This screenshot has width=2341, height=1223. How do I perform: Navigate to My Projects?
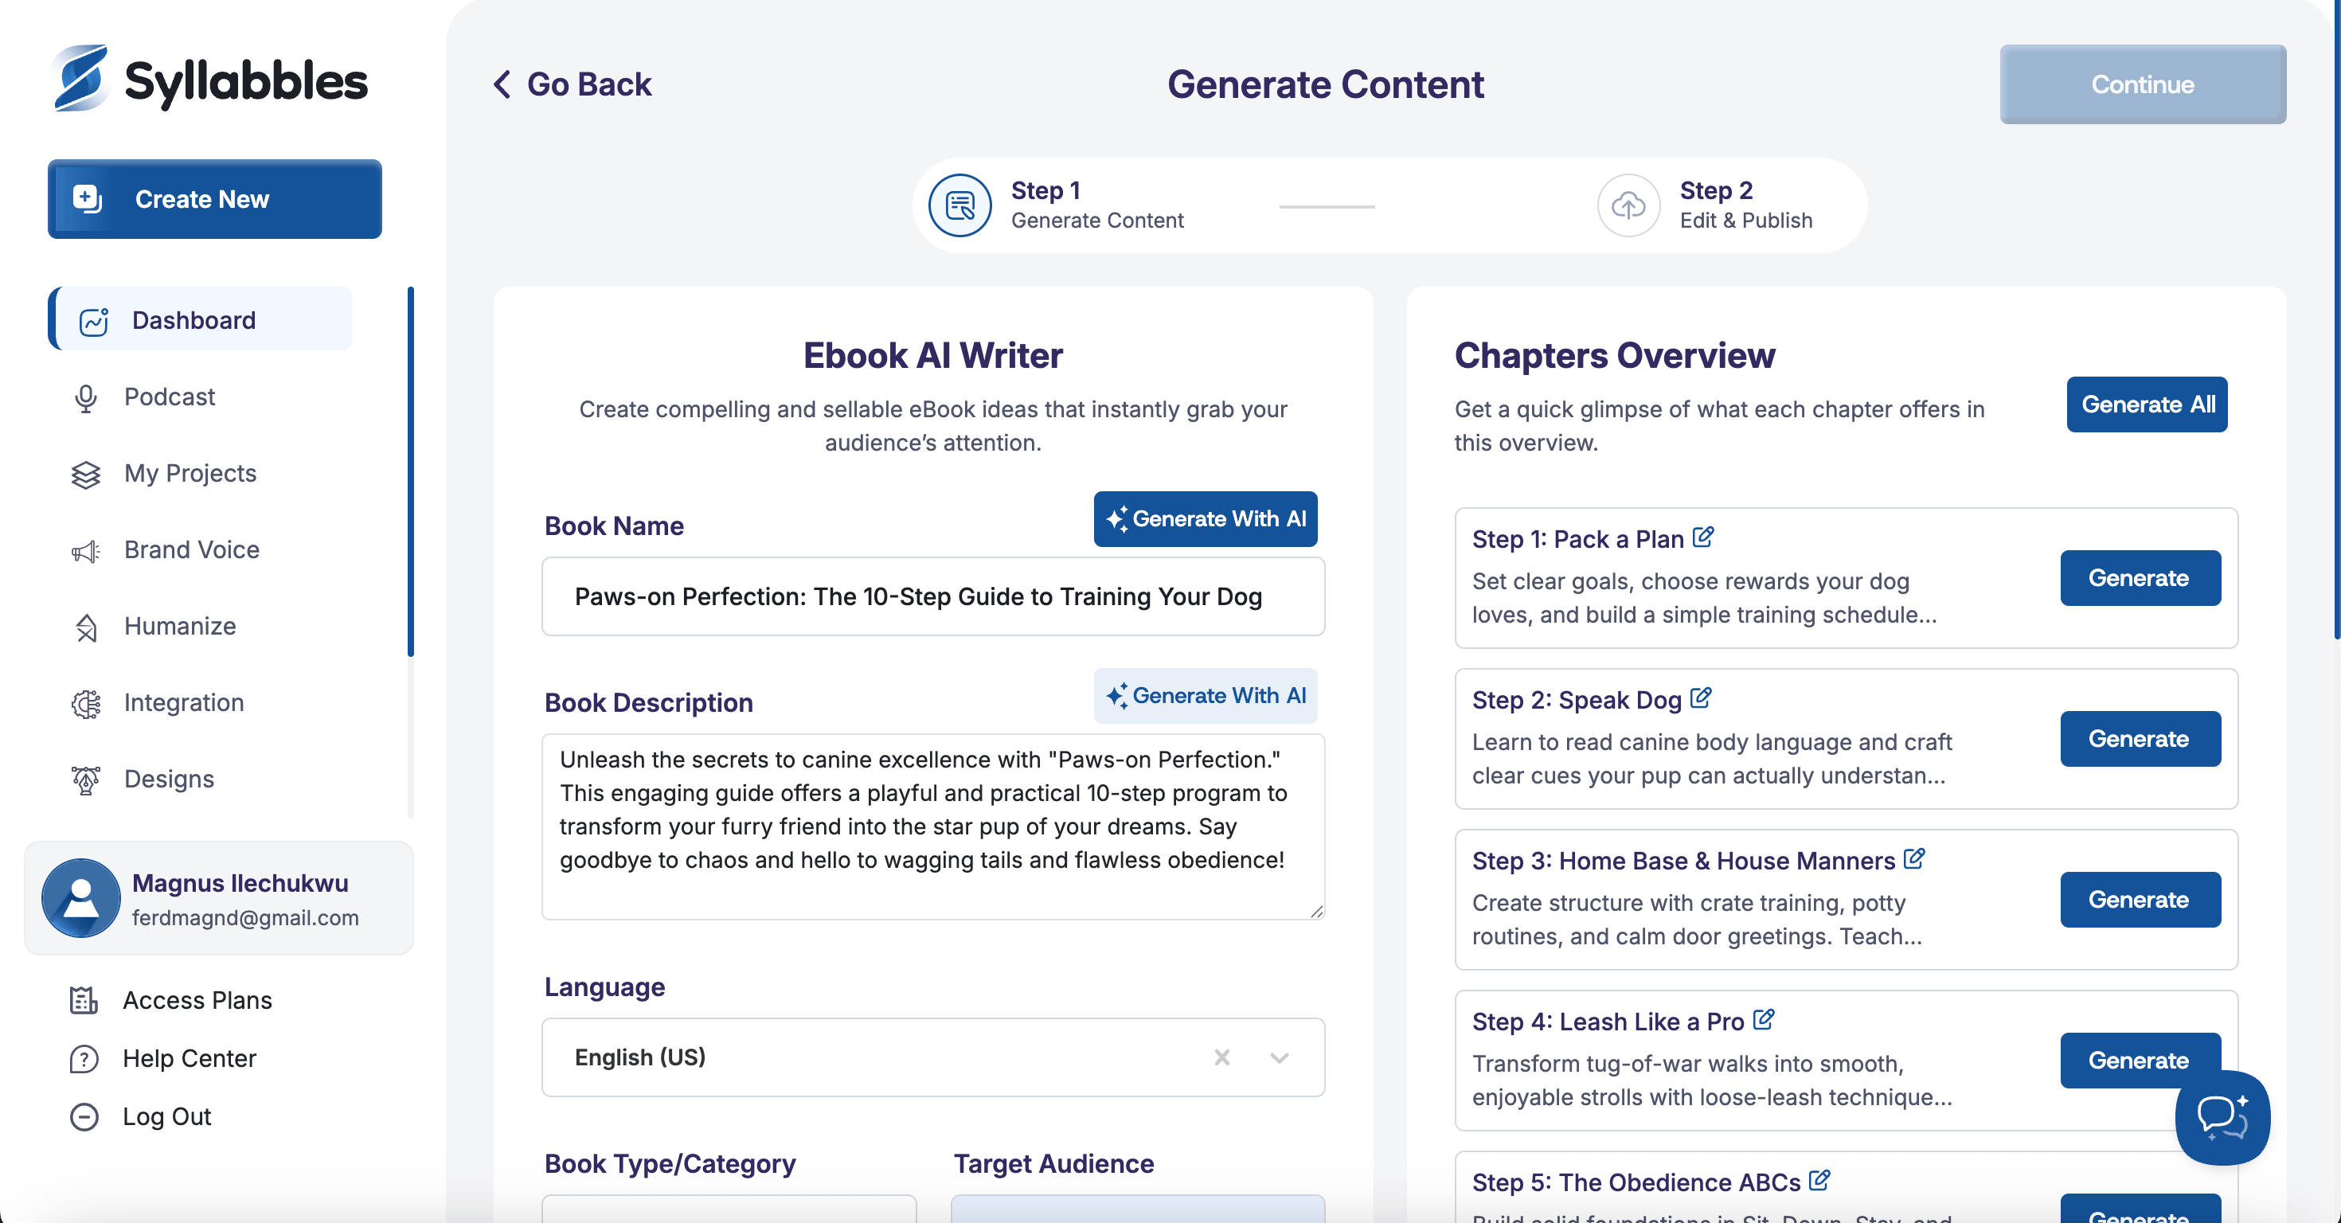click(x=190, y=474)
